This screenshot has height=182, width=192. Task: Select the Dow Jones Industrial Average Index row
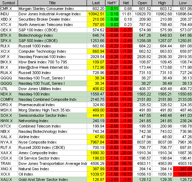[x=96, y=14]
